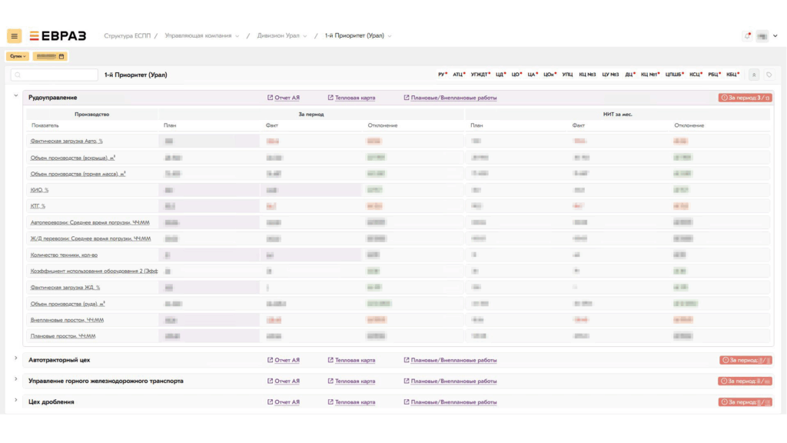Collapse the Рудоуправление section
787x443 pixels.
[15, 96]
